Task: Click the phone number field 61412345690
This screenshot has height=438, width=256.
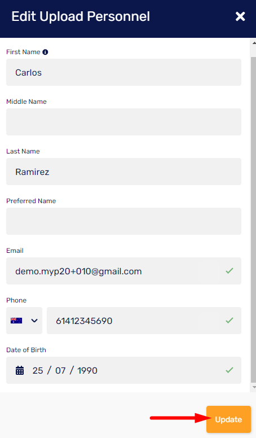Action: pyautogui.click(x=144, y=321)
